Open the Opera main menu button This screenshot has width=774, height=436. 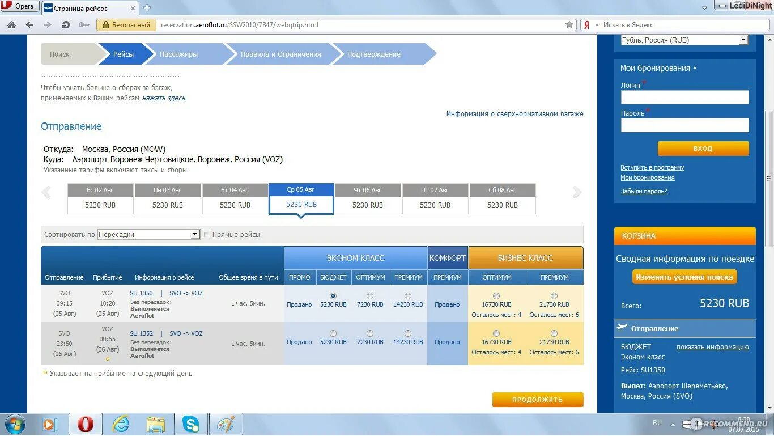point(20,6)
